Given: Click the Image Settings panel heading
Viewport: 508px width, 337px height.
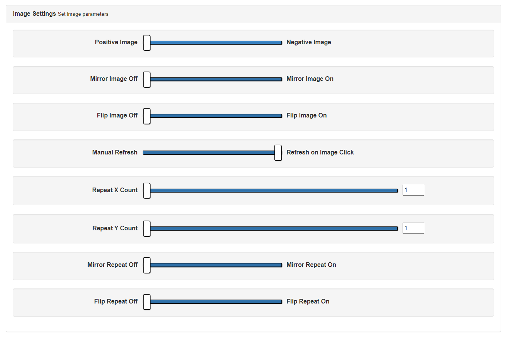Looking at the screenshot, I should tap(34, 14).
